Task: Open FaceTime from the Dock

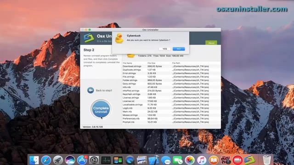Action: click(x=178, y=160)
